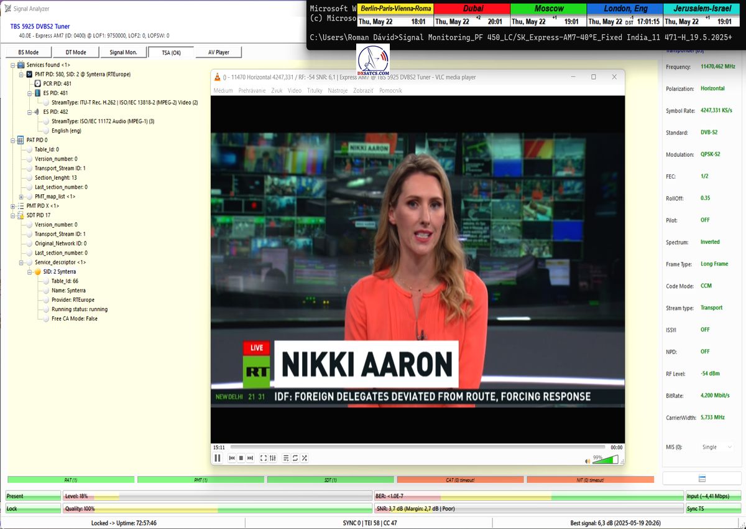
Task: Open the Video menu in VLC
Action: tap(294, 90)
